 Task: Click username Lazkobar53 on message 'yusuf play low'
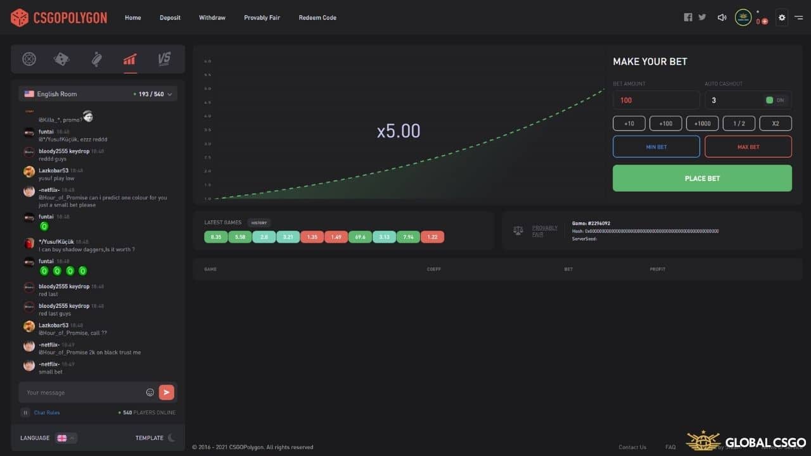coord(53,170)
